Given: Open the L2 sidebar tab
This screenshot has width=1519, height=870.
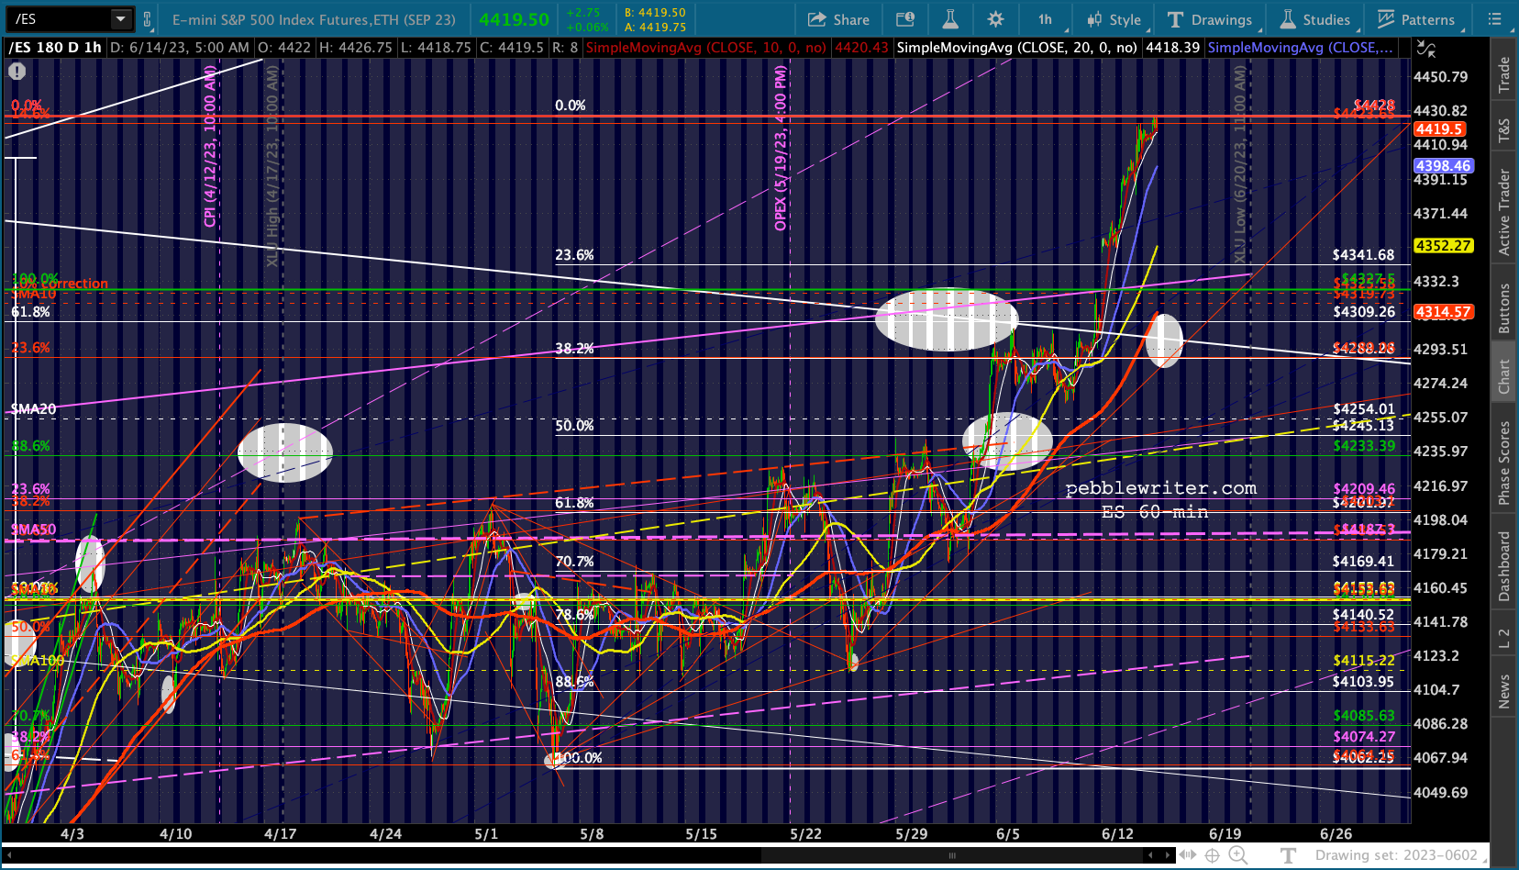Looking at the screenshot, I should point(1504,639).
